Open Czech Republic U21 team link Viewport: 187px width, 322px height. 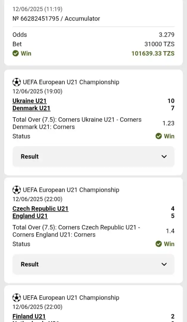[x=40, y=209]
